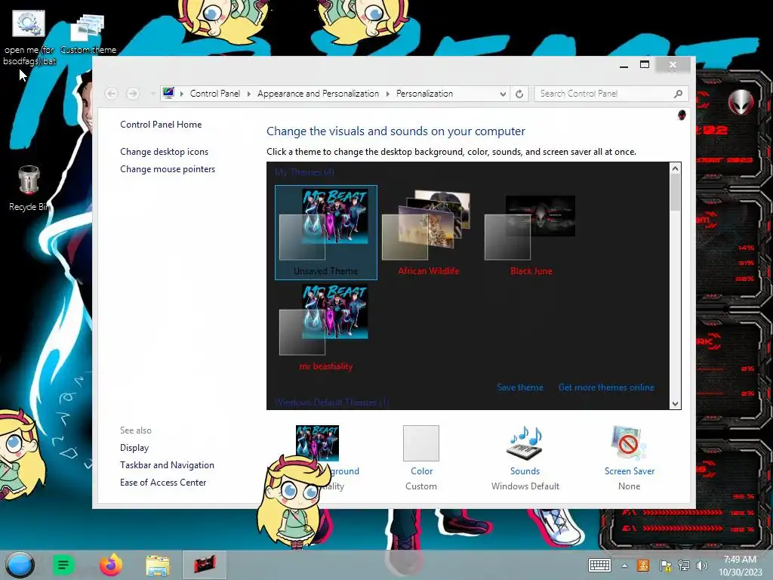This screenshot has height=580, width=773.
Task: Show hidden tray icons arrow
Action: (x=624, y=566)
